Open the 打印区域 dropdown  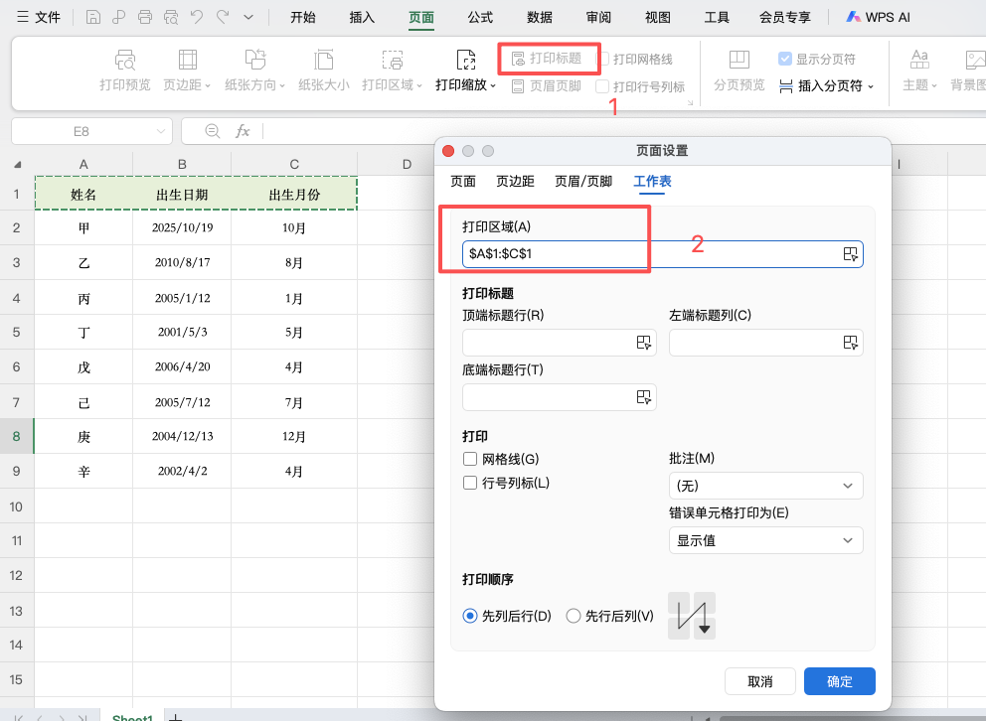pyautogui.click(x=392, y=84)
